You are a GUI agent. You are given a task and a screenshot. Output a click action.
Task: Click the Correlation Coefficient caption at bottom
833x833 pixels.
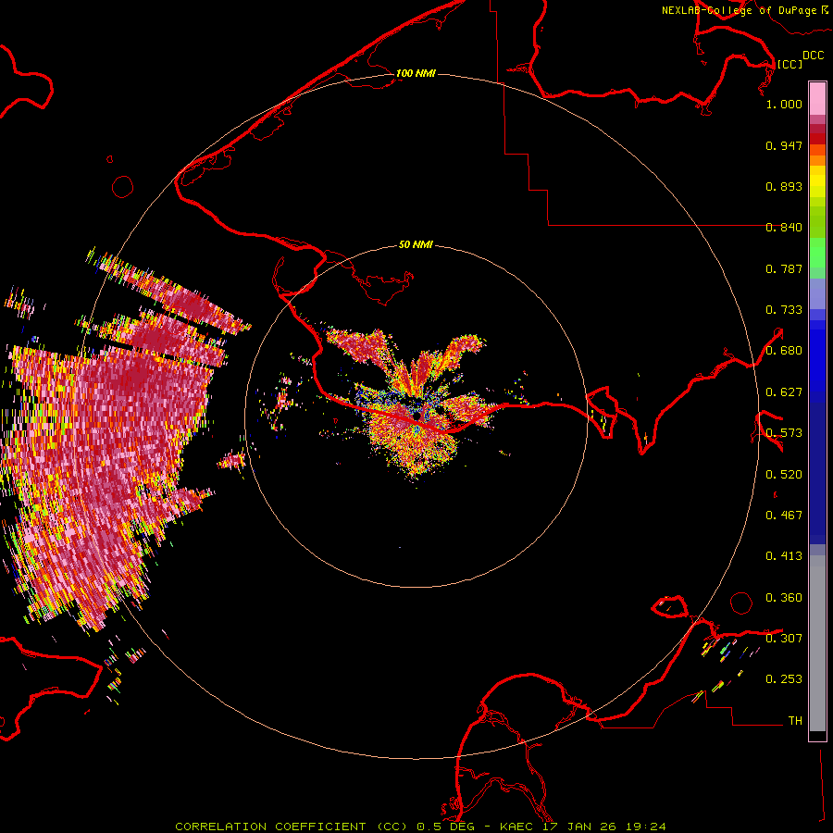point(420,827)
